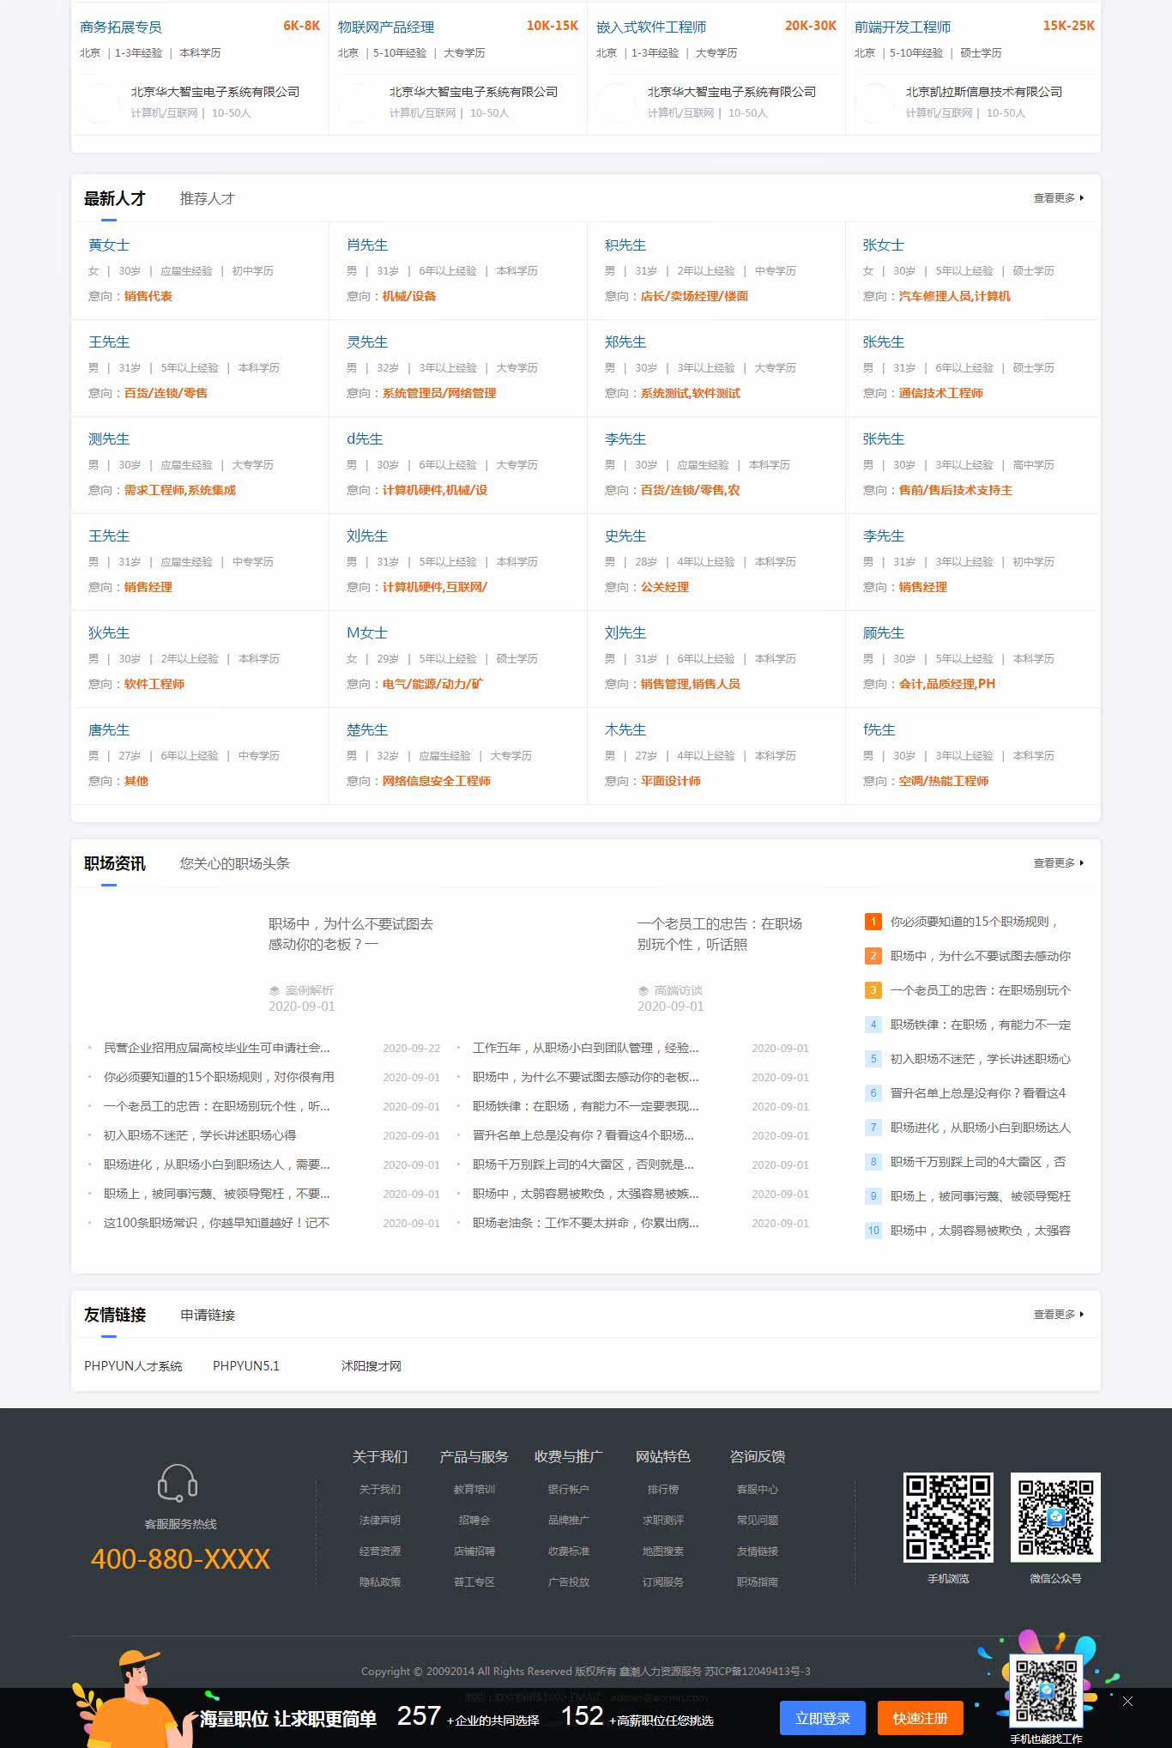View 黄女士 talent profile
Screen dimensions: 1172x1748
point(109,245)
